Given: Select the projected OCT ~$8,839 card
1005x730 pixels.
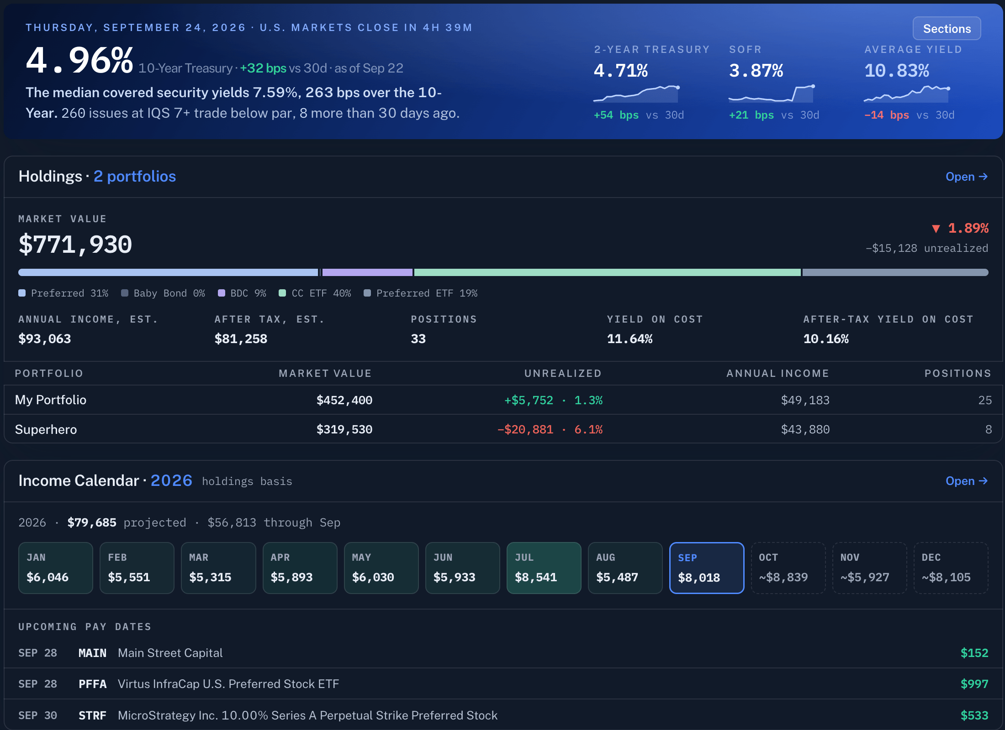Looking at the screenshot, I should 788,568.
